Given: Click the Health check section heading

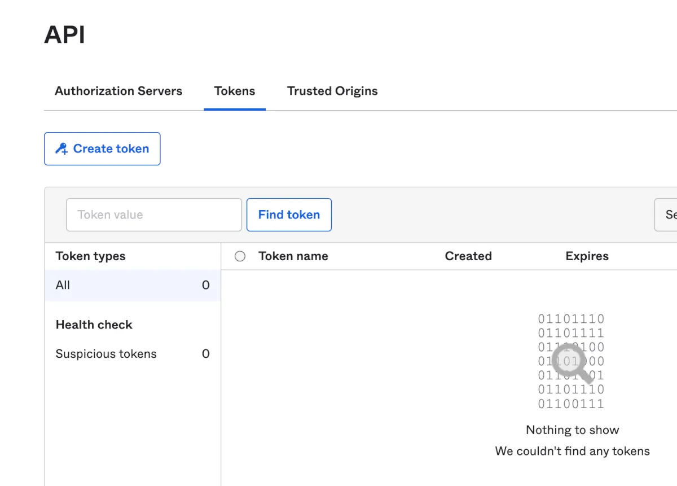Looking at the screenshot, I should pyautogui.click(x=94, y=325).
